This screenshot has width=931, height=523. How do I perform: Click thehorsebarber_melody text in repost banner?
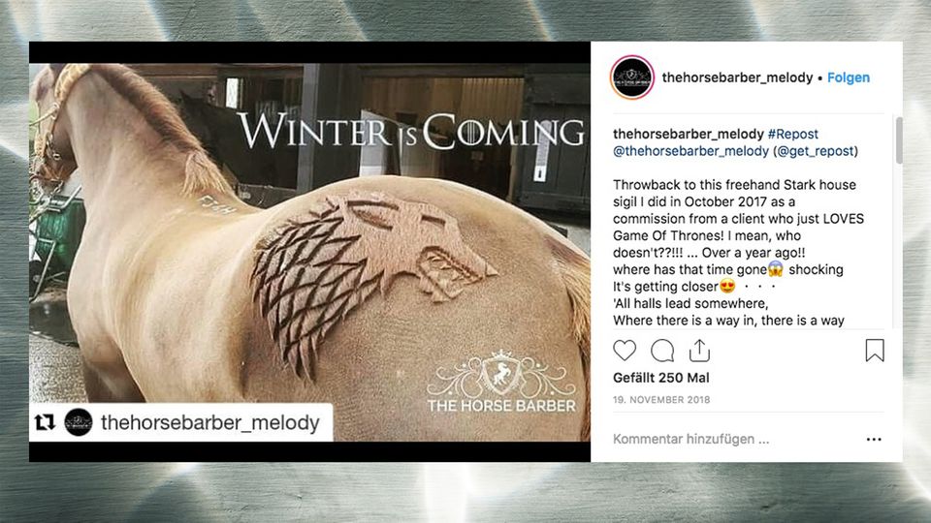coord(210,423)
